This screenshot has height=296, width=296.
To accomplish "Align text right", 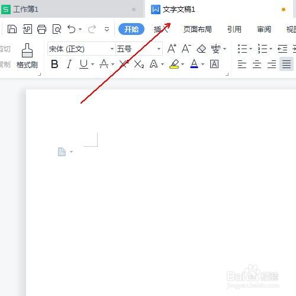I will point(272,64).
